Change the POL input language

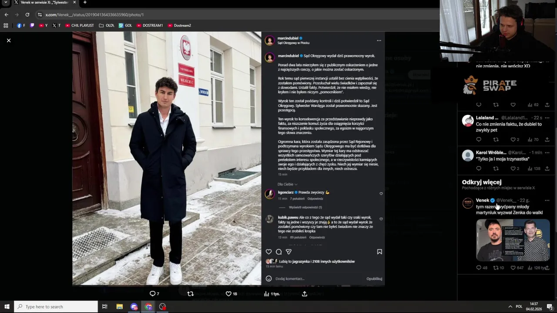point(519,306)
